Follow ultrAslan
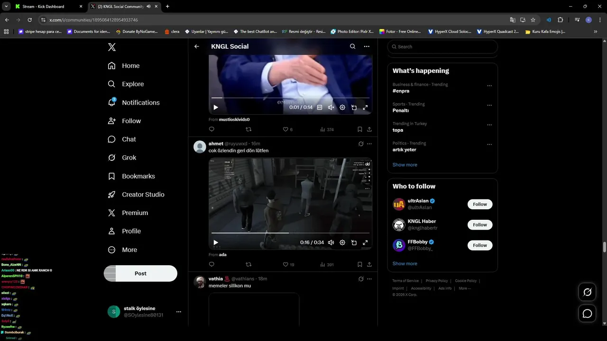This screenshot has height=341, width=607. (x=480, y=204)
